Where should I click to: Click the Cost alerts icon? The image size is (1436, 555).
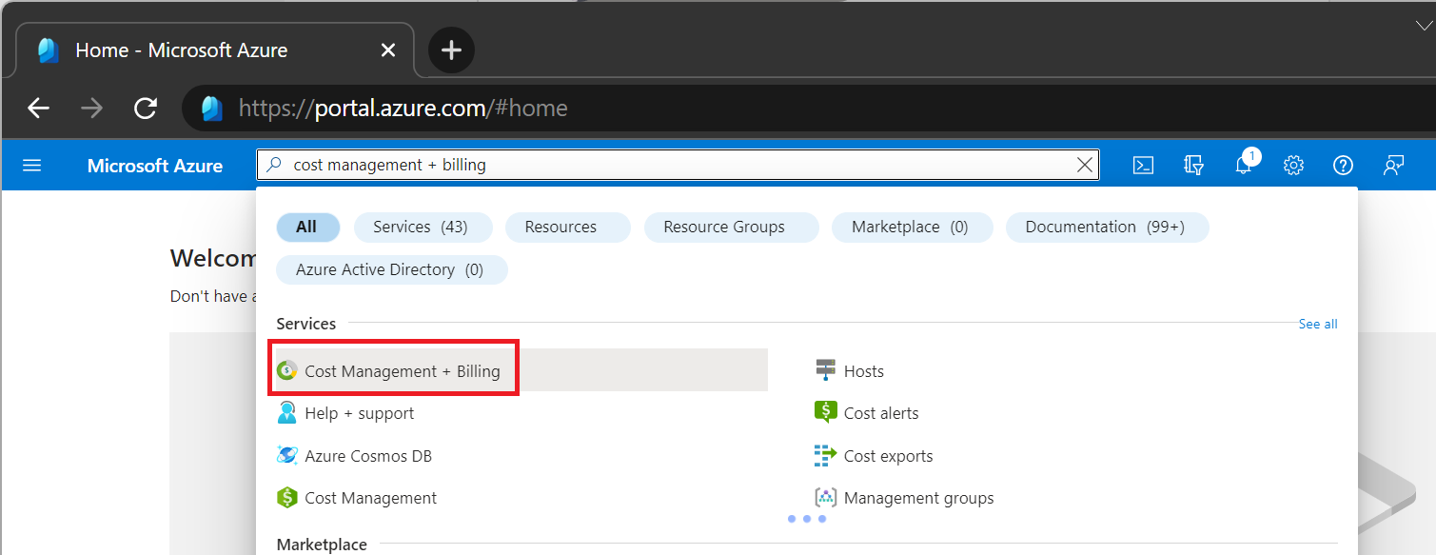click(825, 412)
